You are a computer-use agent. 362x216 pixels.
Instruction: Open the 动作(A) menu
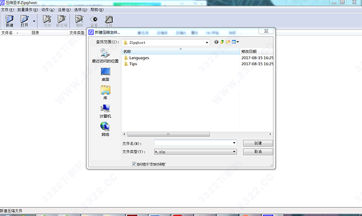pyautogui.click(x=48, y=10)
